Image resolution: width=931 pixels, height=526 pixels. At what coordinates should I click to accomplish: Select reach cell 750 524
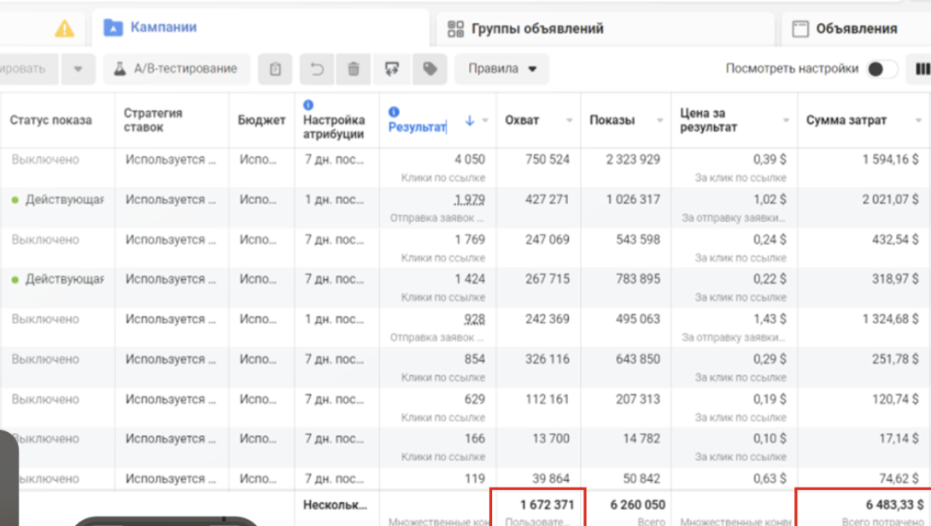(547, 160)
